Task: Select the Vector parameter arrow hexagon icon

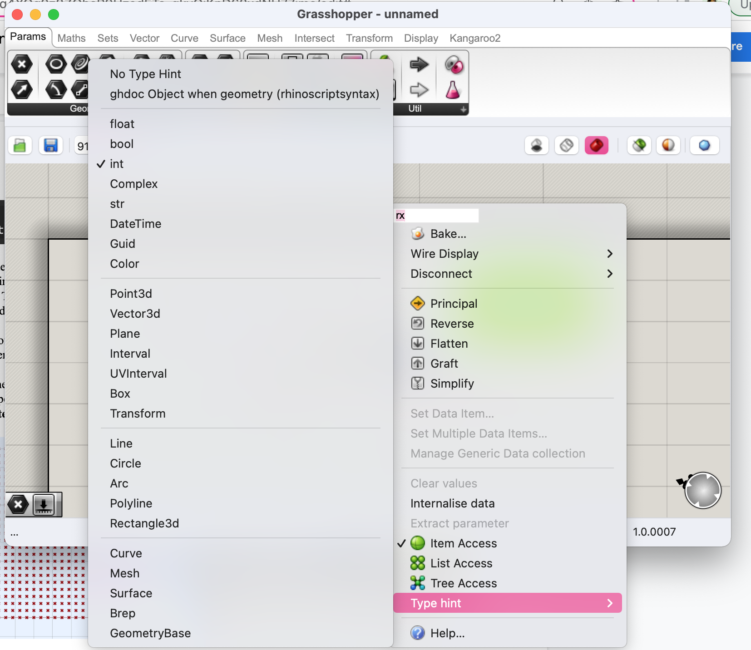Action: pyautogui.click(x=21, y=89)
